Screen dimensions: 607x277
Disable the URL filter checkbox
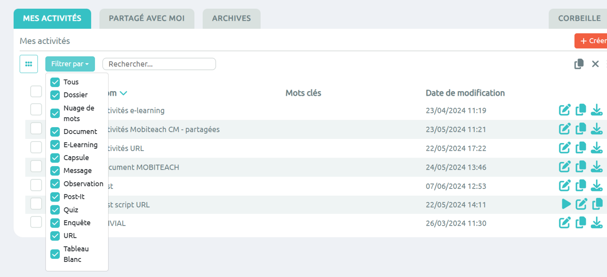[x=55, y=236]
